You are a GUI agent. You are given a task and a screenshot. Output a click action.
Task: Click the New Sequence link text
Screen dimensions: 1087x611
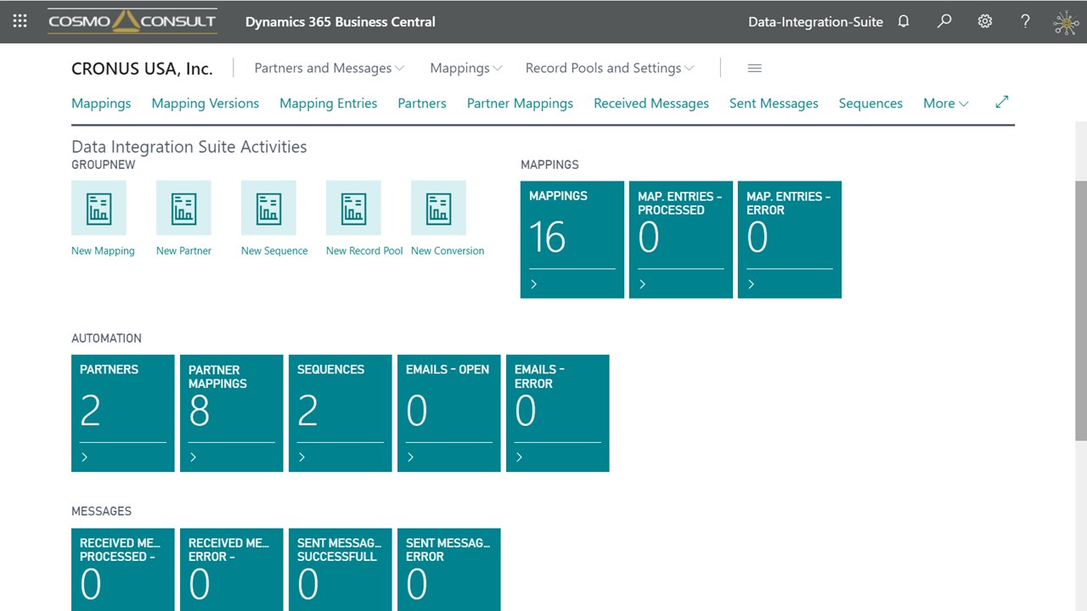(x=274, y=251)
